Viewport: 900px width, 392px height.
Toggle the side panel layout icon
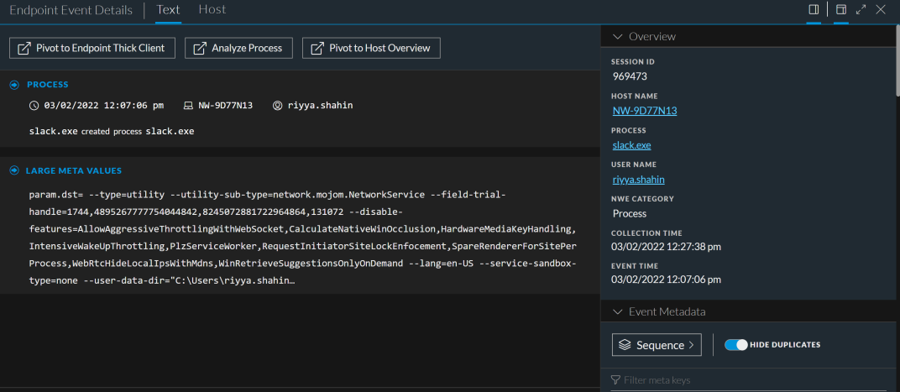pyautogui.click(x=814, y=10)
